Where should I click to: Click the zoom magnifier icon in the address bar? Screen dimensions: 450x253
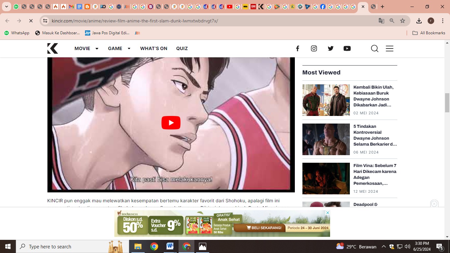[x=392, y=21]
